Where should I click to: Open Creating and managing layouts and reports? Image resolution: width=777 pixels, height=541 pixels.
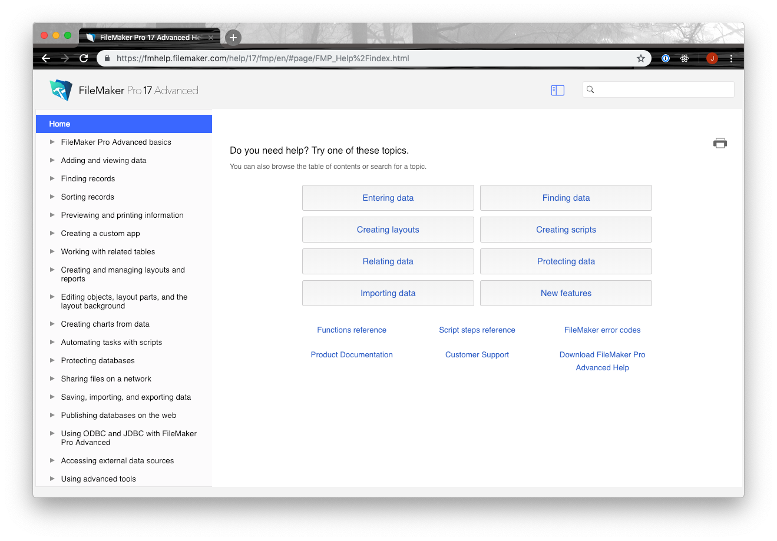123,274
